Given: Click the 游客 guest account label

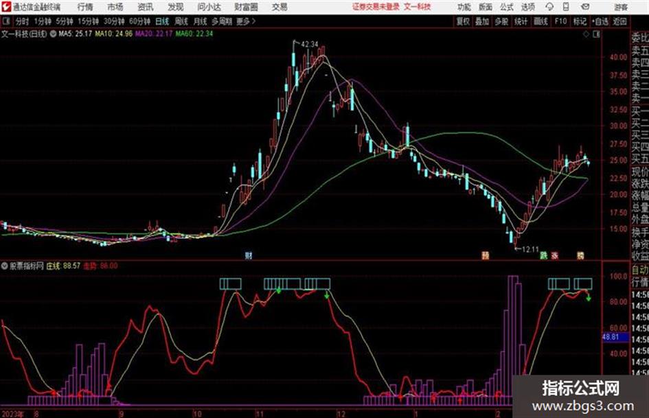Looking at the screenshot, I should coord(621,7).
